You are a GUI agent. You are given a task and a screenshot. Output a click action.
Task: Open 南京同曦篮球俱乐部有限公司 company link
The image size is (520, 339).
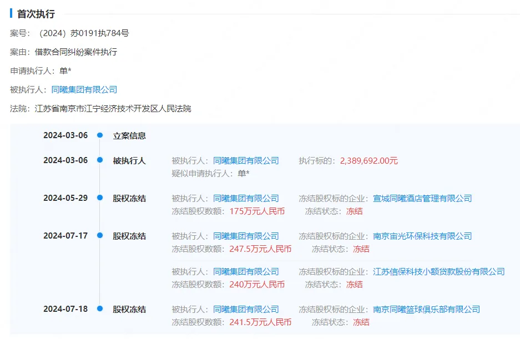426,310
